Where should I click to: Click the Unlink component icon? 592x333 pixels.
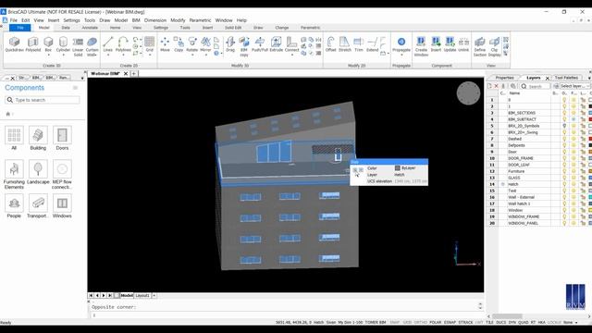coord(463,44)
